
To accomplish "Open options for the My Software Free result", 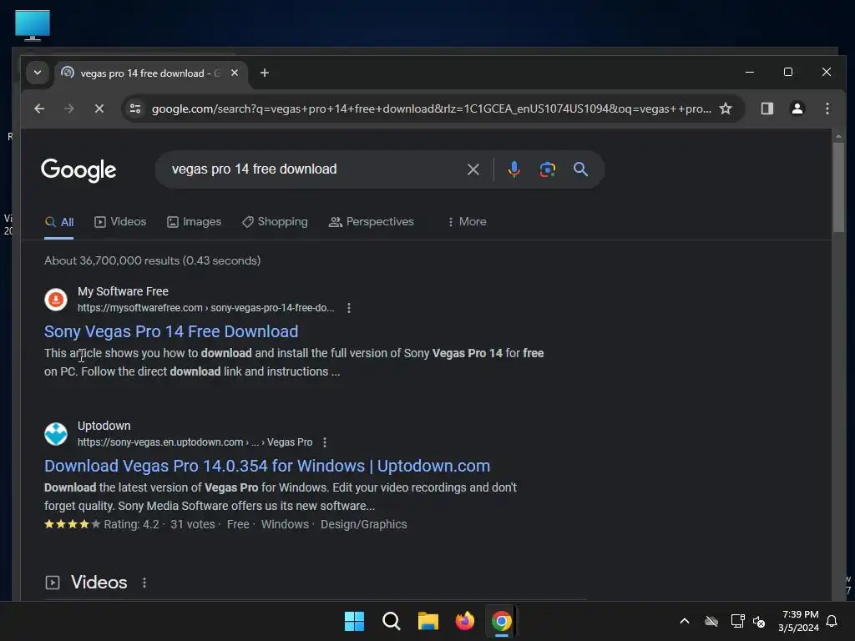I will click(x=349, y=308).
